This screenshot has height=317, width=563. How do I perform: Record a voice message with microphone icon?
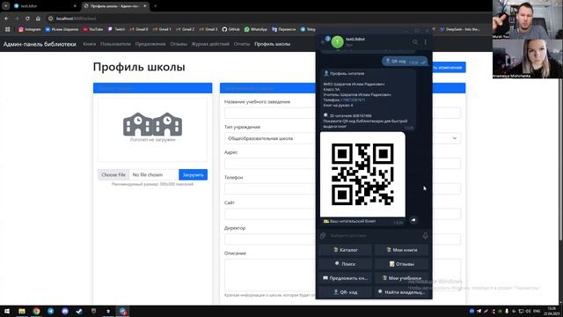[425, 236]
